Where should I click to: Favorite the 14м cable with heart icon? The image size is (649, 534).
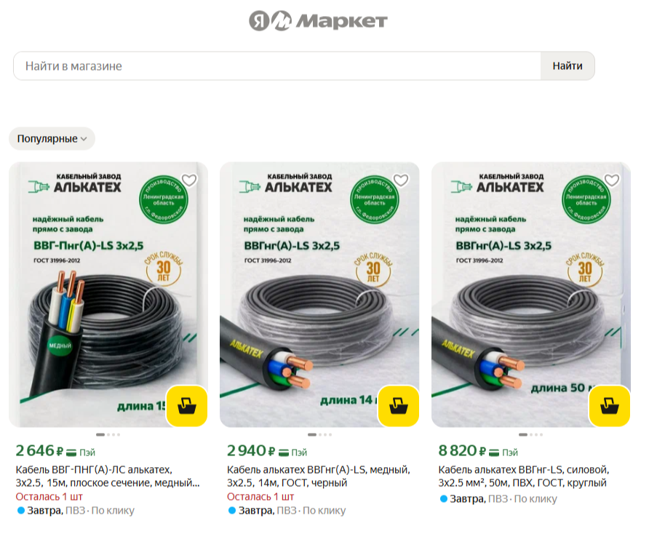tap(401, 180)
